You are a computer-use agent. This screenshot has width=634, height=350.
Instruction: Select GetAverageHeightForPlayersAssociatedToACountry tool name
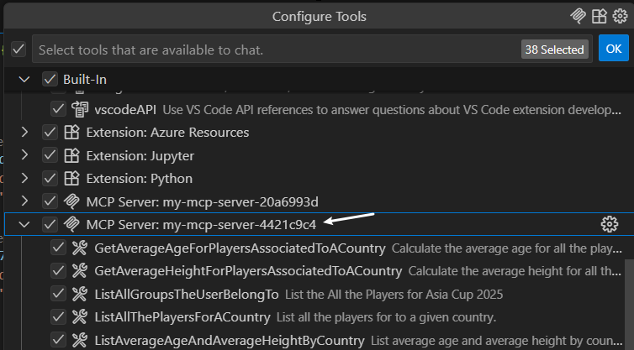248,271
